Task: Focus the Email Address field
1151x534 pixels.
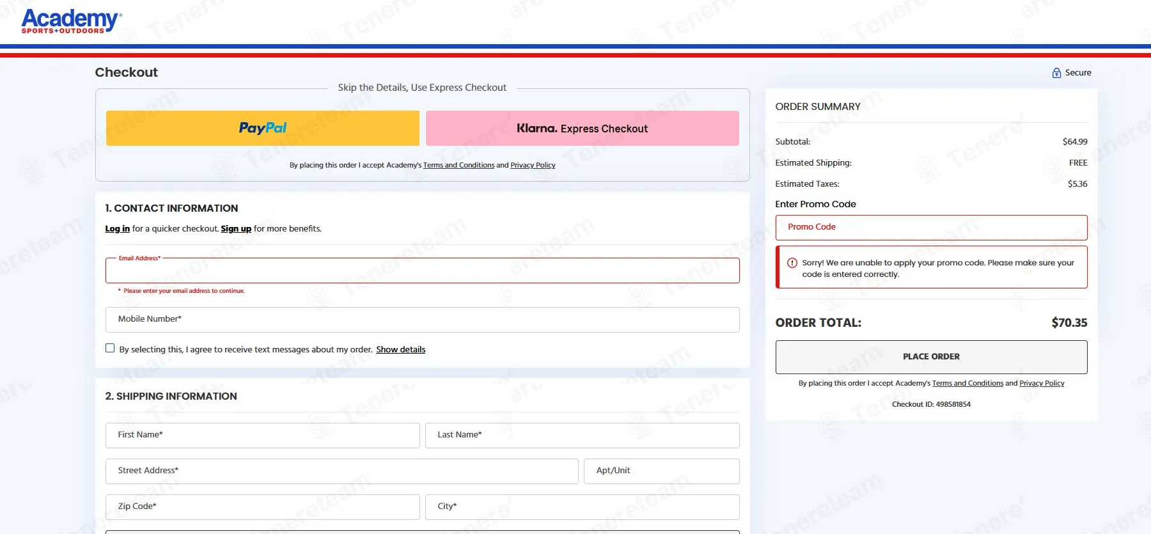Action: [x=423, y=271]
